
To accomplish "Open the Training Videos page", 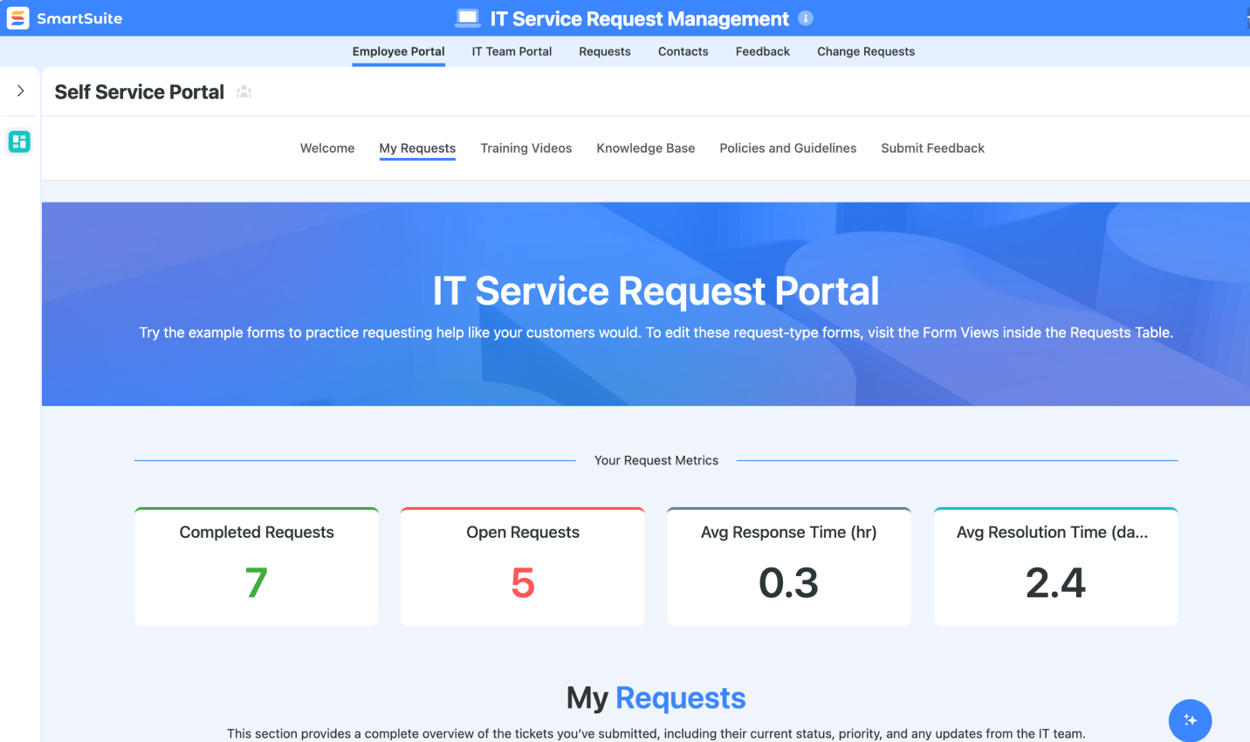I will pos(525,148).
